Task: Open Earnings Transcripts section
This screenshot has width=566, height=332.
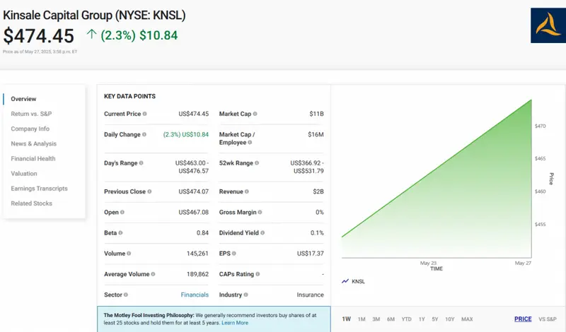Action: pyautogui.click(x=40, y=189)
